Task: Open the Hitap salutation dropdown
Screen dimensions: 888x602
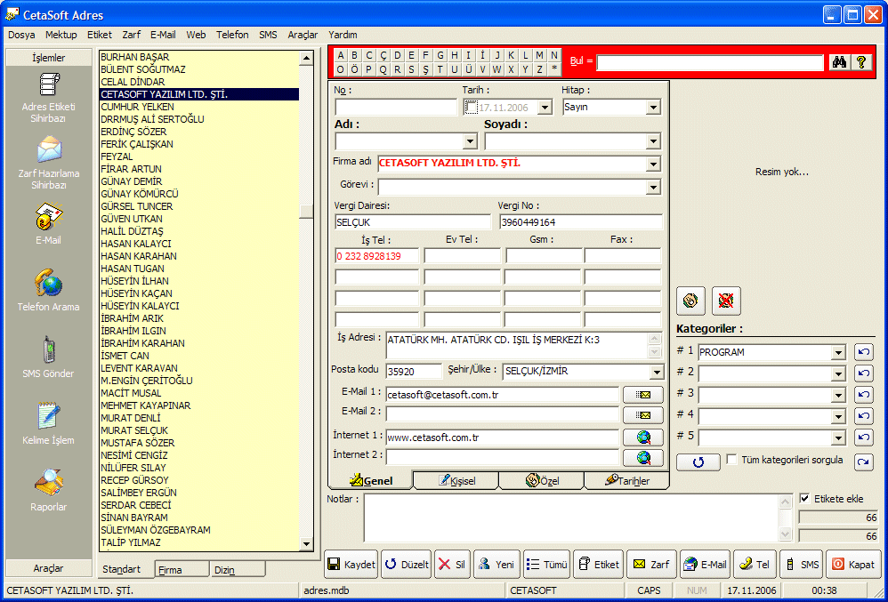Action: tap(653, 107)
